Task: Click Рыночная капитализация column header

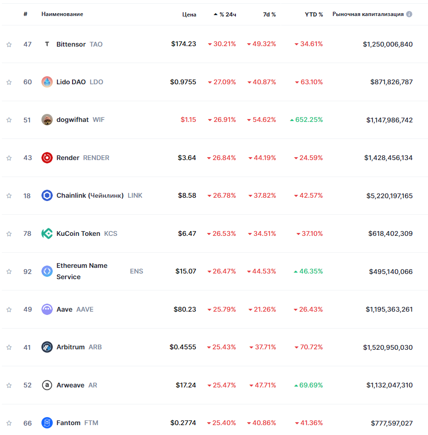Action: point(368,14)
